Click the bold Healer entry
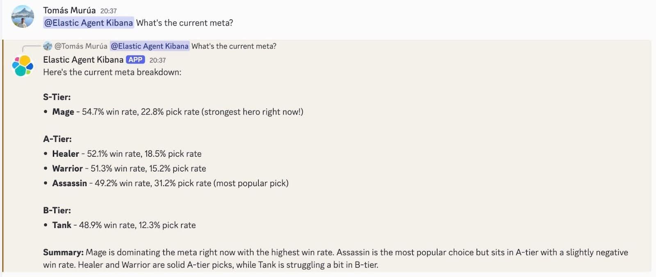656x277 pixels. click(x=66, y=154)
